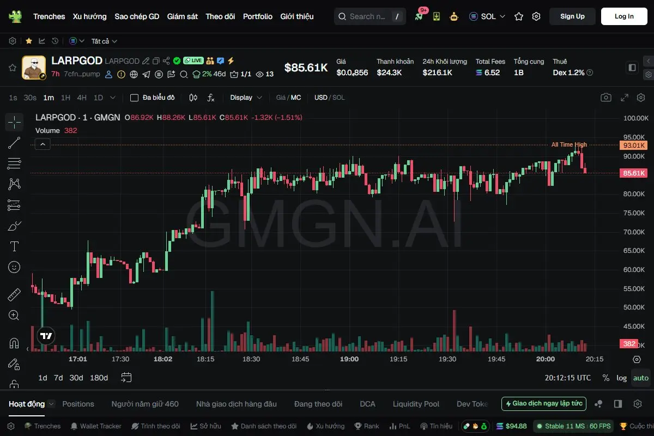Copy the LARPGOD token name
Viewport: 654px width, 436px height.
pyautogui.click(x=156, y=61)
